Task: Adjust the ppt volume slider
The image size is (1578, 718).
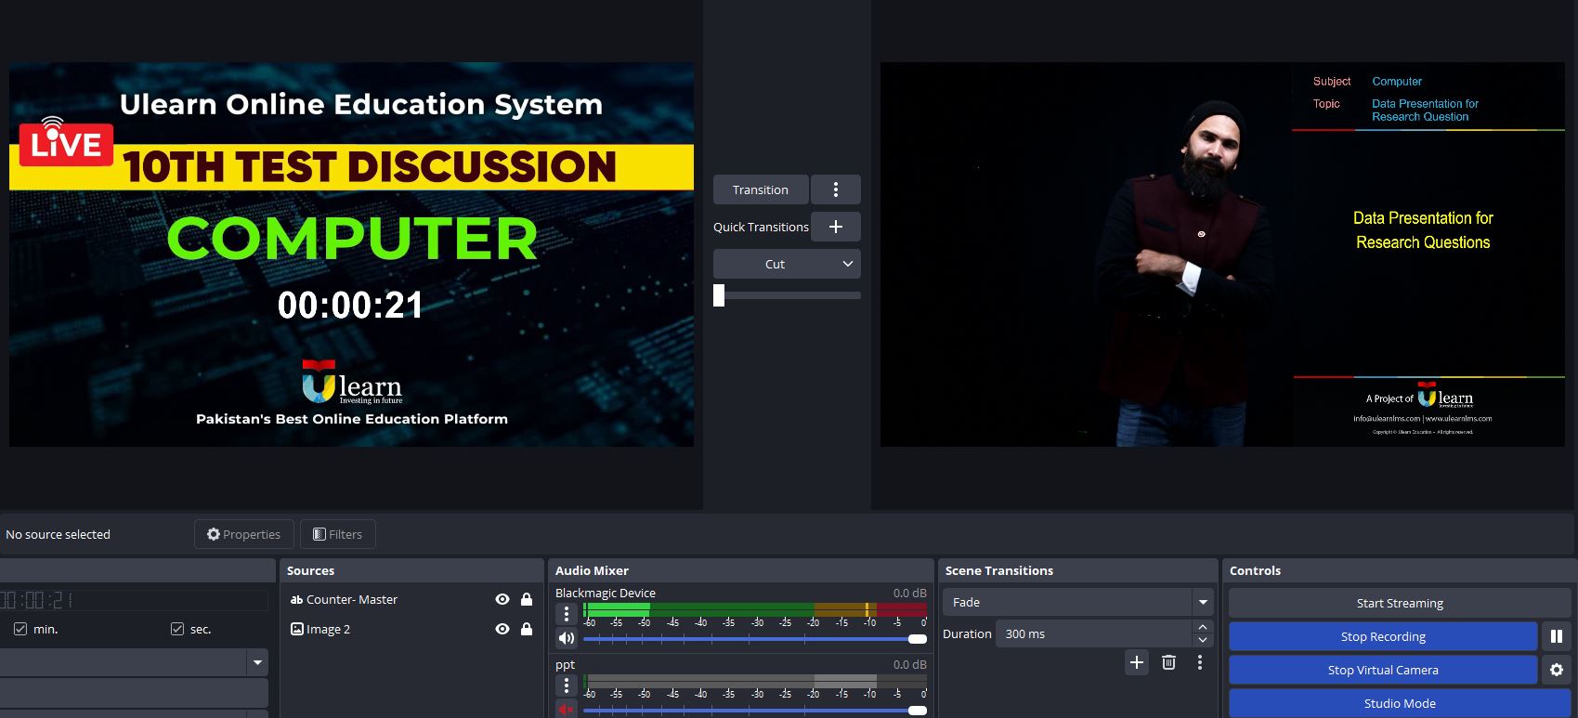Action: tap(755, 711)
